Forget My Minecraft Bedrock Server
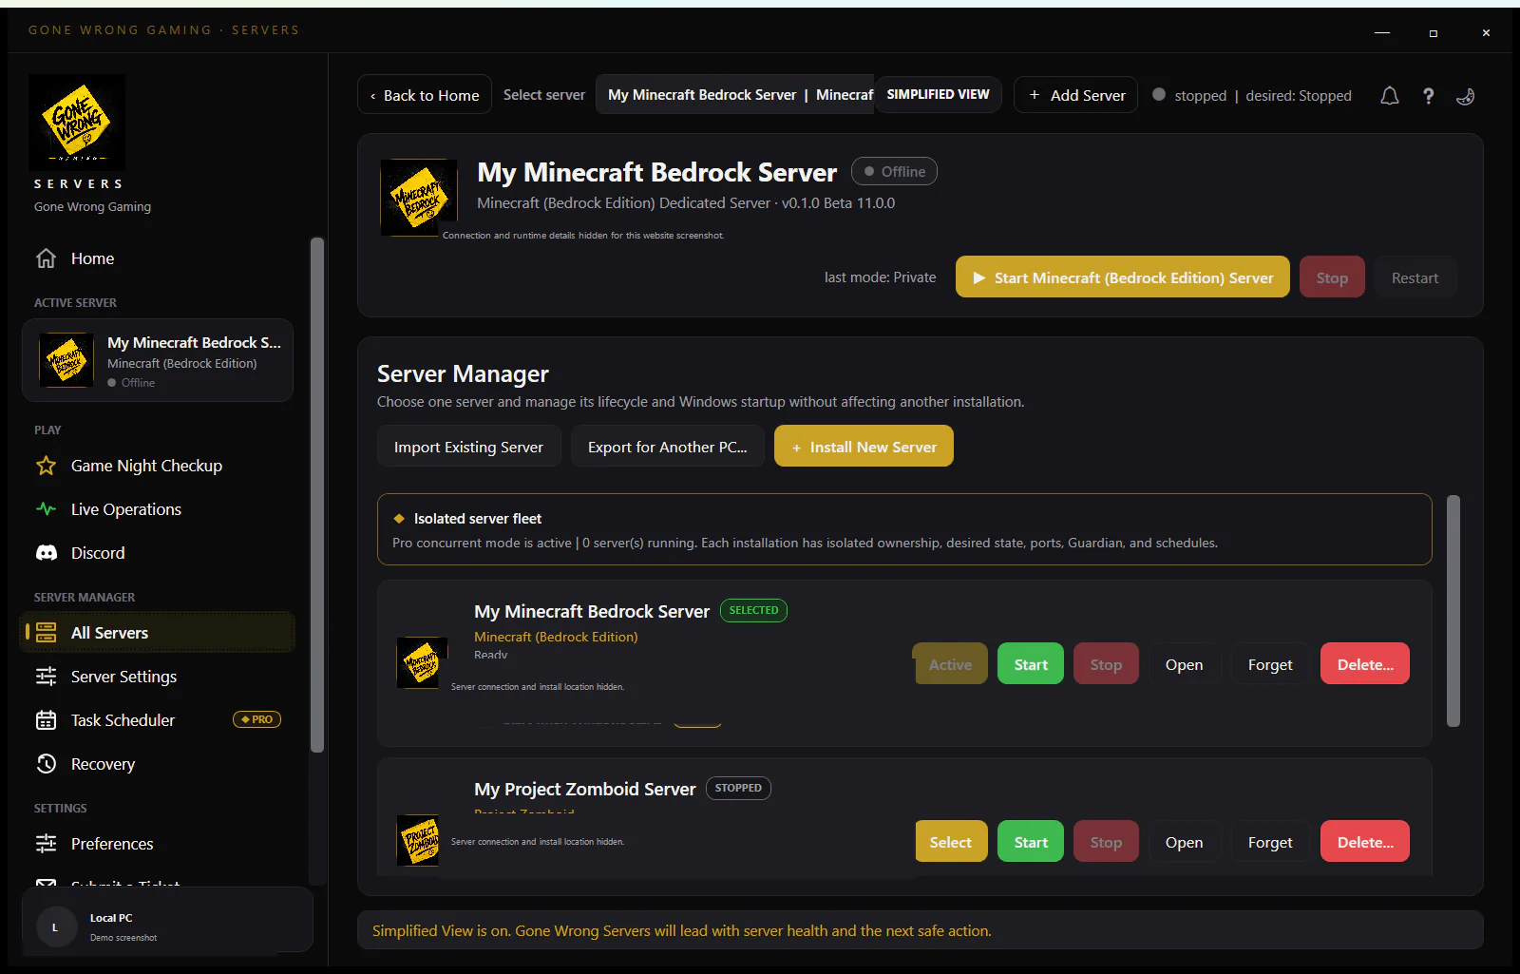The width and height of the screenshot is (1520, 974). click(1270, 664)
